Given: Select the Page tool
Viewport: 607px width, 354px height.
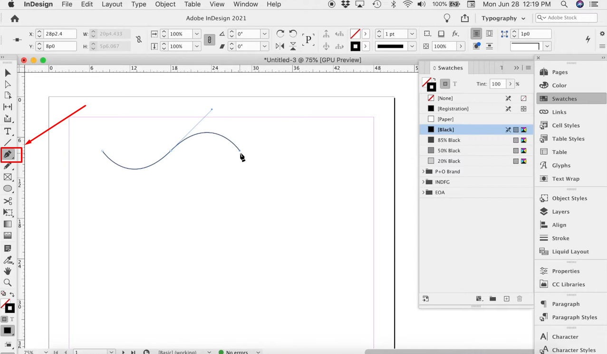Looking at the screenshot, I should pos(8,95).
